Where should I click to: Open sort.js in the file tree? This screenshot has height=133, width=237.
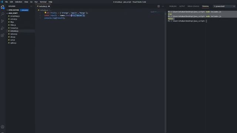pos(13,40)
